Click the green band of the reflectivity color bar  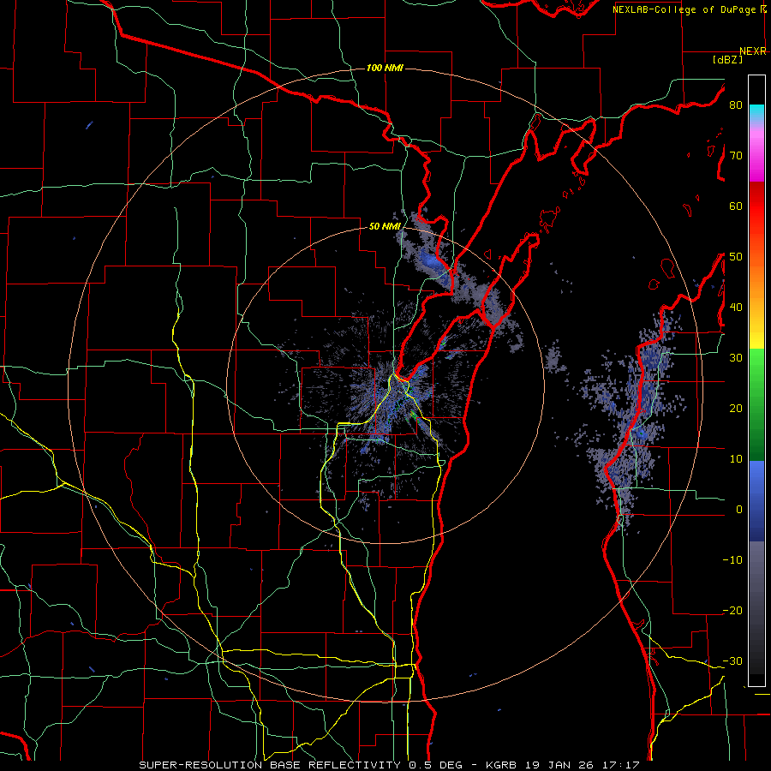point(756,404)
